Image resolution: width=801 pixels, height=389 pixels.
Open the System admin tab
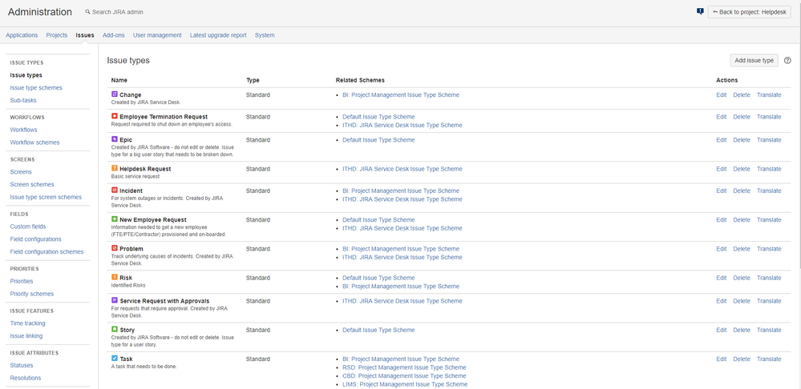coord(265,35)
